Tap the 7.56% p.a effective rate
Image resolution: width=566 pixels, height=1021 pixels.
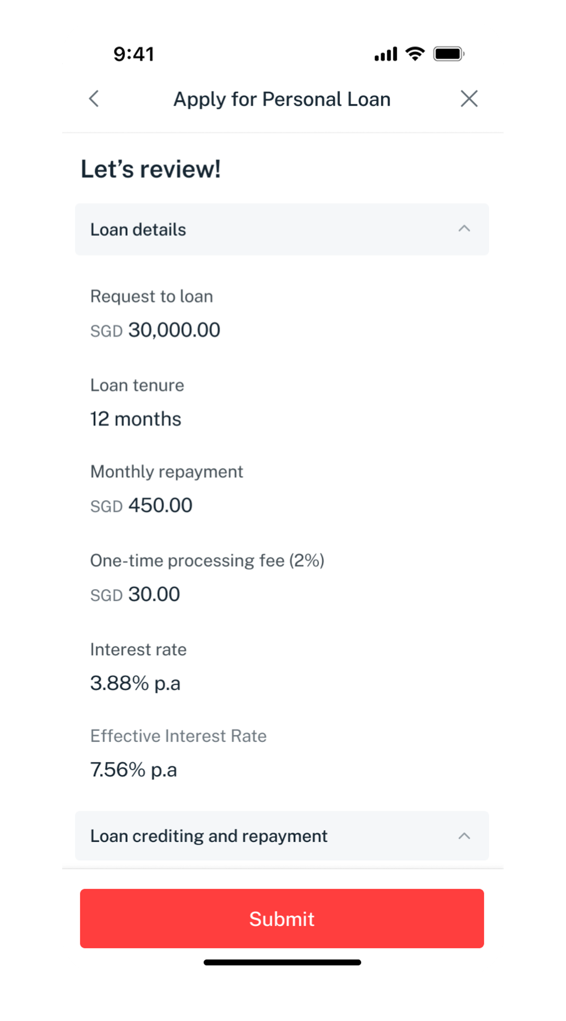[x=133, y=770]
